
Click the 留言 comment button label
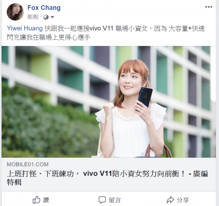115,200
